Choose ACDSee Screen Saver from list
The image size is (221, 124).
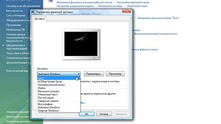coord(59,82)
